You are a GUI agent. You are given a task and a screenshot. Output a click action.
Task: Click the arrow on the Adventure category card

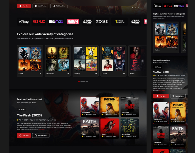pyautogui.click(x=68, y=73)
